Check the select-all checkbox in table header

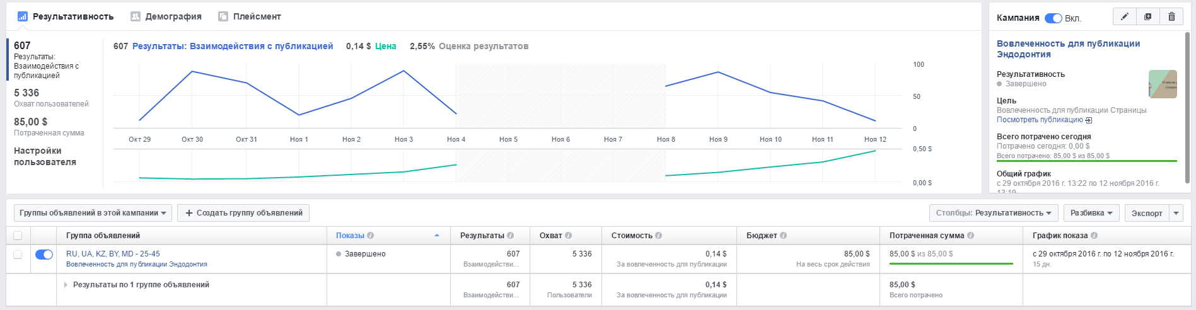[x=18, y=236]
